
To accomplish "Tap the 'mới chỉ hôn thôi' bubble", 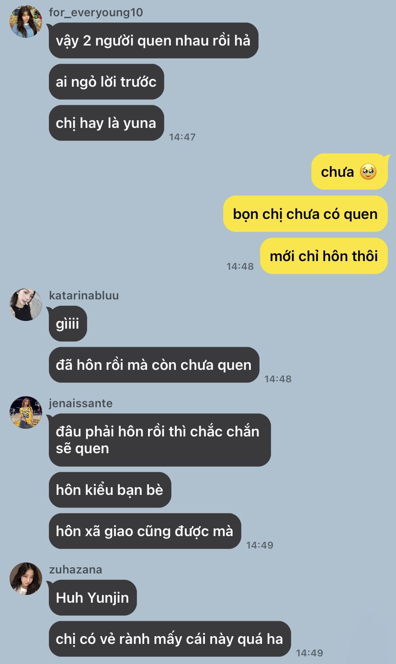I will coord(324,256).
